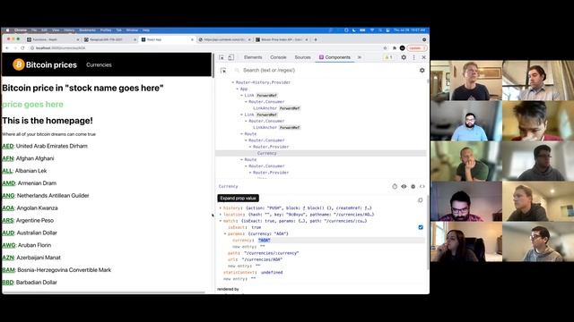574x322 pixels.
Task: Switch to the Sources tab
Action: [x=302, y=57]
